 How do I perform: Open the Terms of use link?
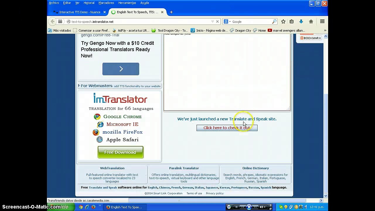point(194,193)
